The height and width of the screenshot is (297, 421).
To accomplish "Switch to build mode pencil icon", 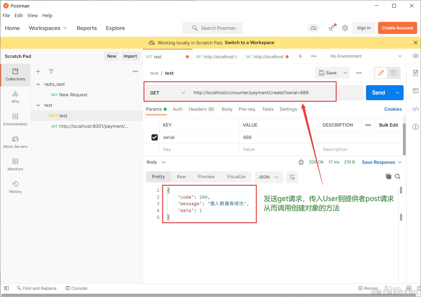I will [381, 73].
